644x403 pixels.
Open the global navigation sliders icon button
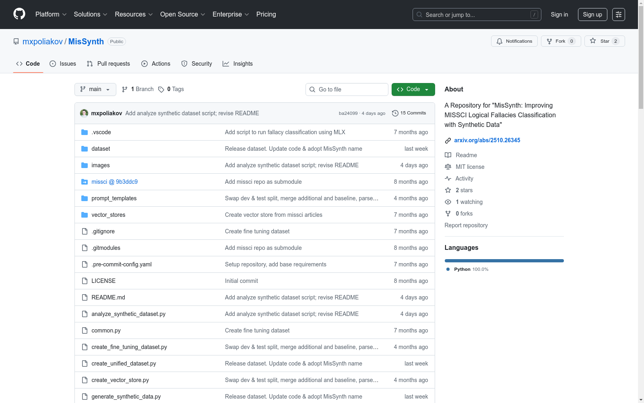619,15
